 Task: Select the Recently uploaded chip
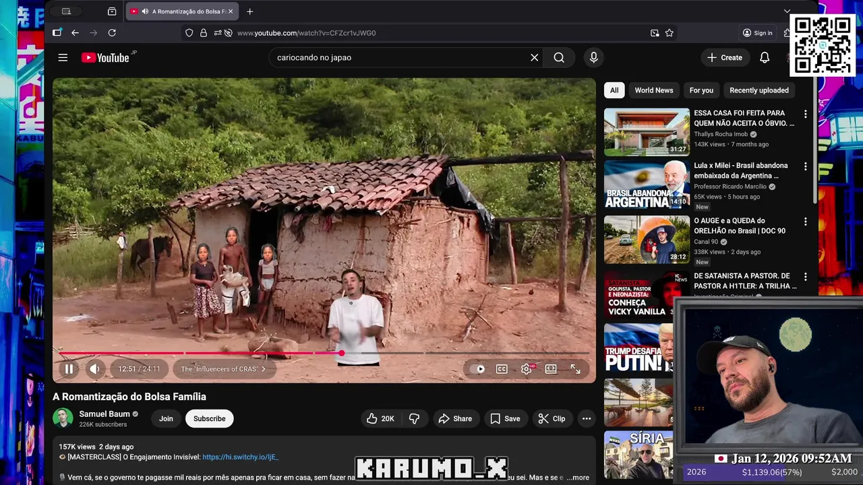[x=759, y=90]
